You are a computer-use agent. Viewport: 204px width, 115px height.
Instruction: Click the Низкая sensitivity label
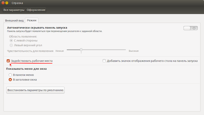pos(60,51)
